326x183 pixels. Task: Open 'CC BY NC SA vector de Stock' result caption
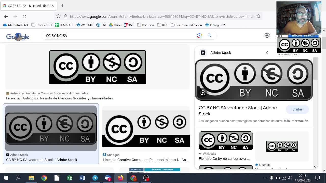pos(42,160)
